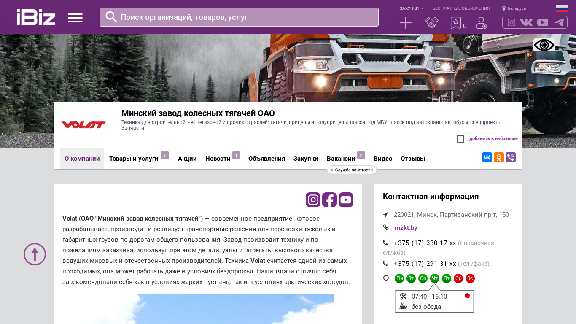Select Thursday (Чт) in schedule
The image size is (576, 324).
(x=435, y=278)
